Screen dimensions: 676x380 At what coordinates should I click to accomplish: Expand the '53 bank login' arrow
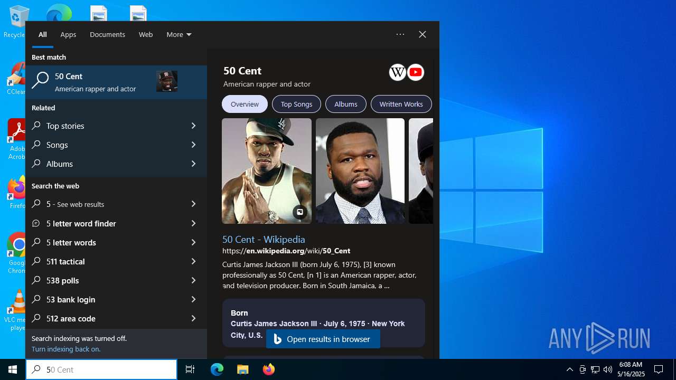[x=193, y=299]
